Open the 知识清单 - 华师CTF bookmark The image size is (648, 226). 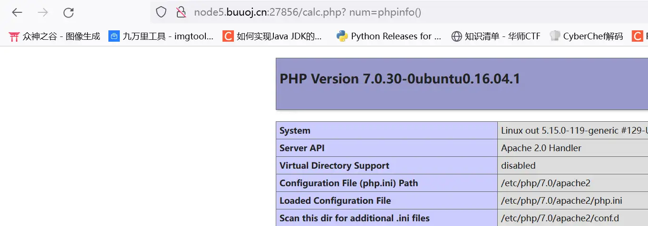tap(496, 36)
